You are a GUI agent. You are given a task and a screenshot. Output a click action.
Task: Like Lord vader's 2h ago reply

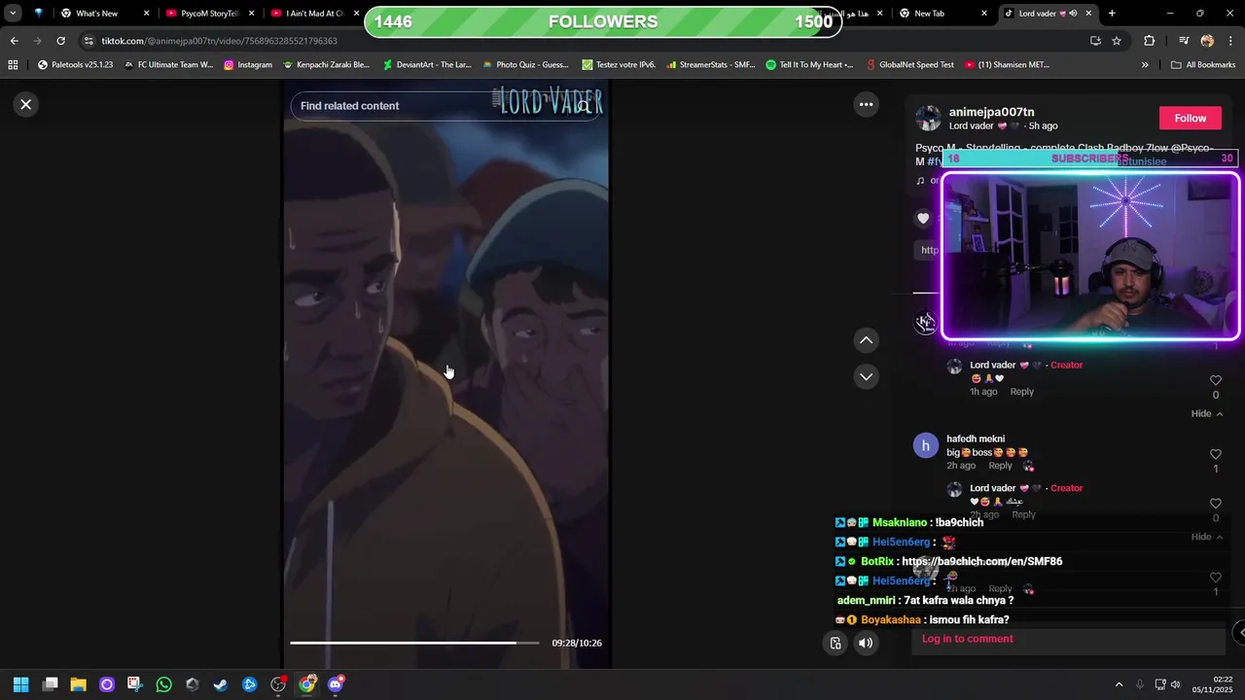pyautogui.click(x=1215, y=504)
